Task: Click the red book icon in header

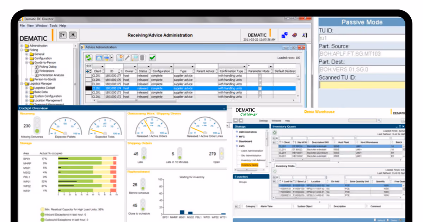Action: [x=295, y=35]
